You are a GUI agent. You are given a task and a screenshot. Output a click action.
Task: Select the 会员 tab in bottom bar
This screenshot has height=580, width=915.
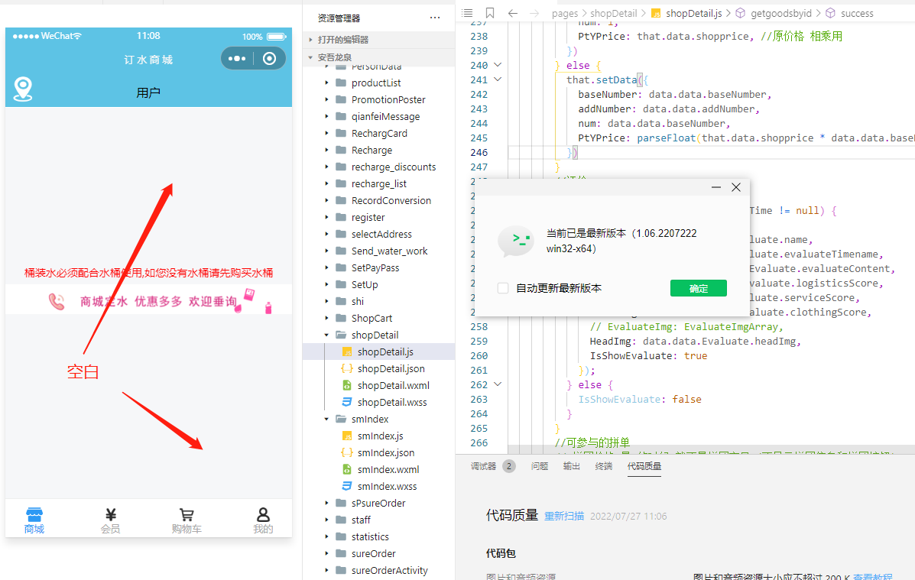tap(110, 520)
